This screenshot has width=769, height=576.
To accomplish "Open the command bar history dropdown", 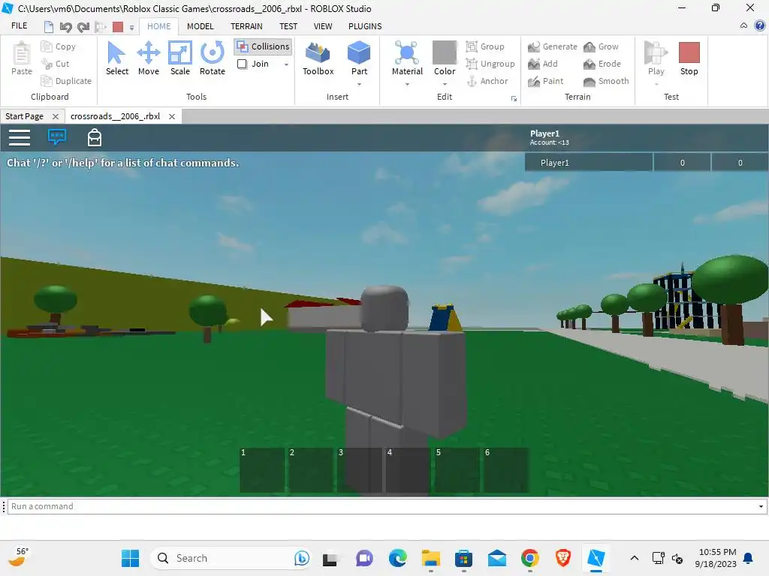I will (x=761, y=506).
